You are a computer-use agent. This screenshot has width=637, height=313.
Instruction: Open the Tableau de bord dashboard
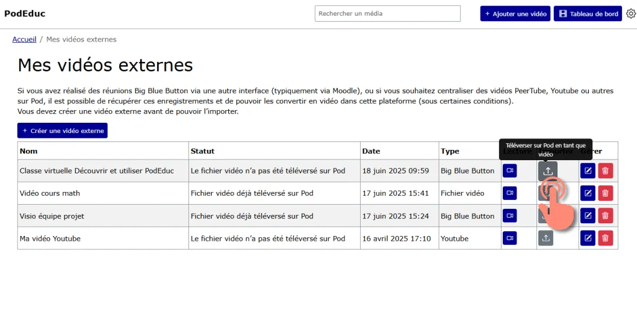click(x=588, y=14)
